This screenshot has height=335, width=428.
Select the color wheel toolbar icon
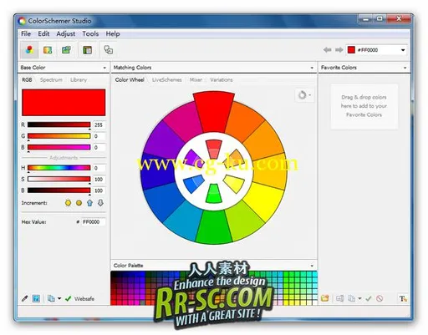[x=29, y=50]
